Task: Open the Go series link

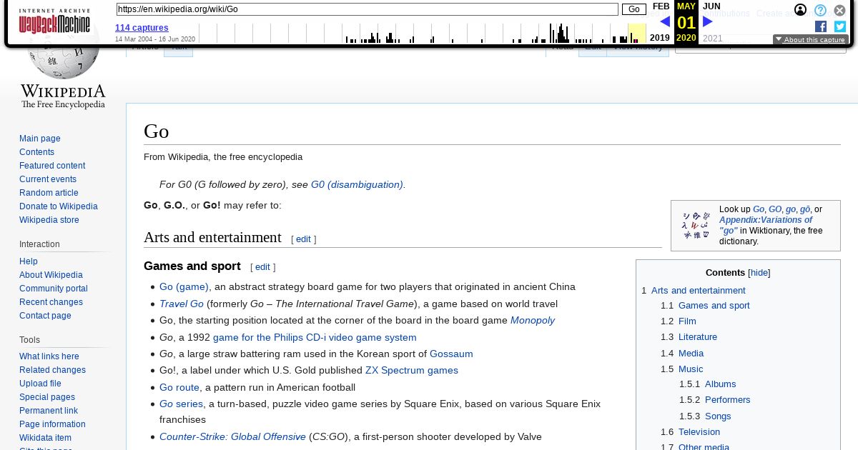Action: [182, 404]
